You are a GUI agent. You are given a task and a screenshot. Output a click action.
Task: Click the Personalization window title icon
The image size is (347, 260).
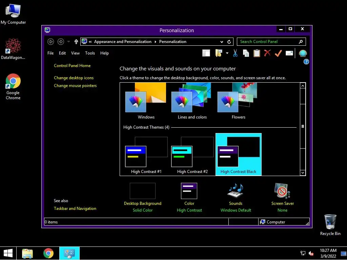(47, 30)
